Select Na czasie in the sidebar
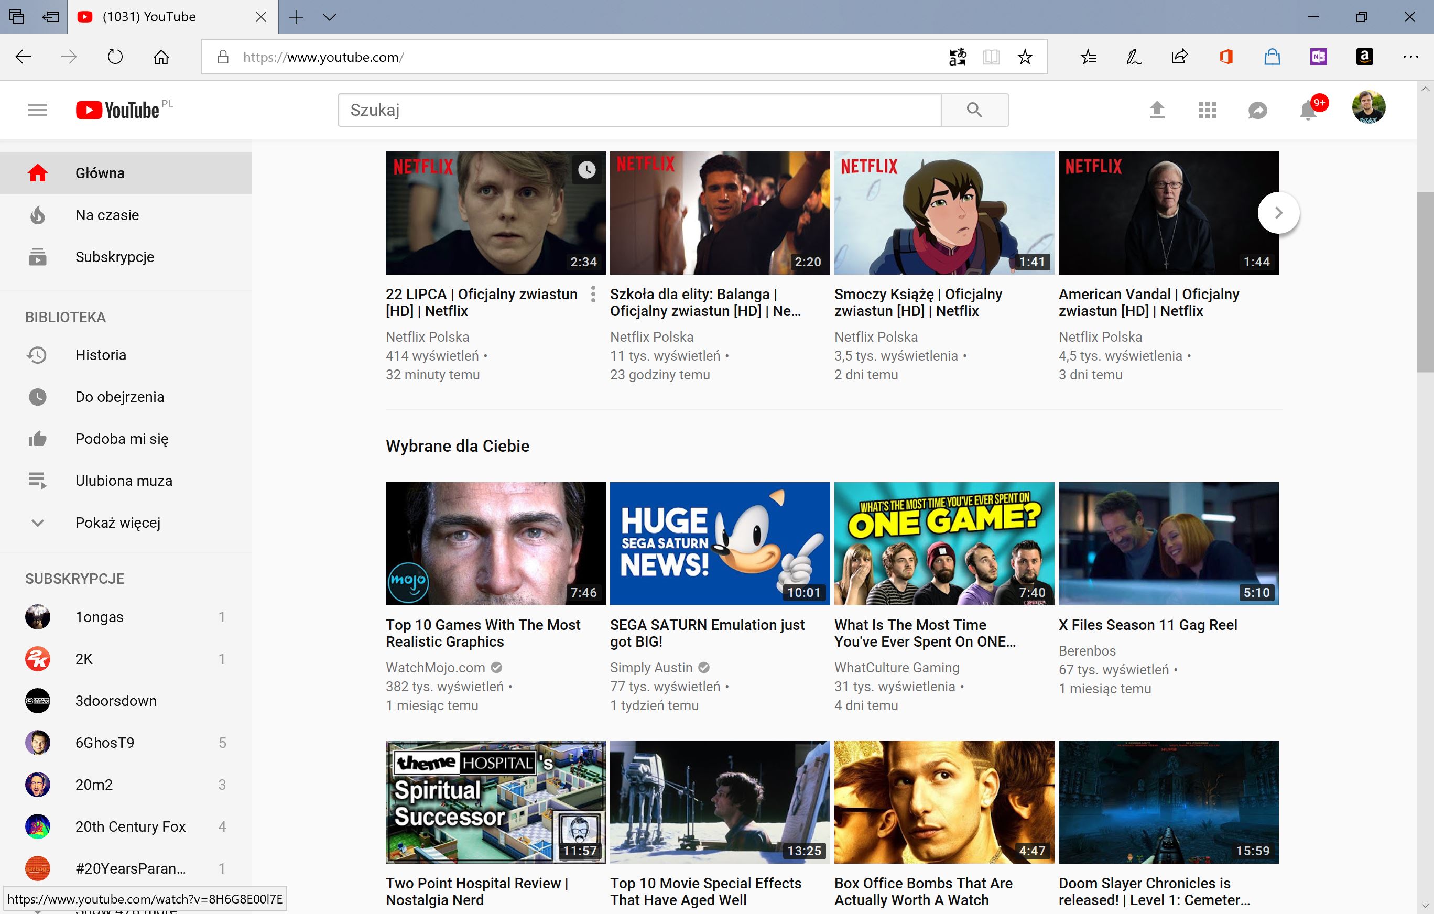The height and width of the screenshot is (914, 1434). point(126,215)
